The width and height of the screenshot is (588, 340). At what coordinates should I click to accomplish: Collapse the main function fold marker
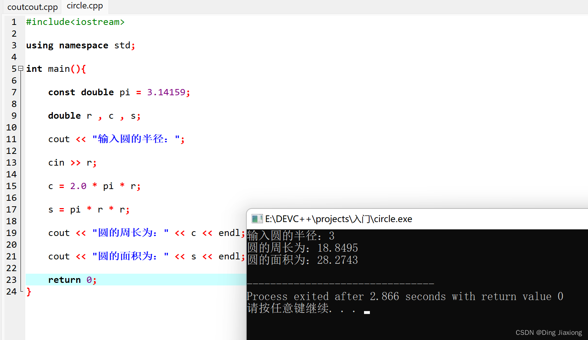point(21,69)
